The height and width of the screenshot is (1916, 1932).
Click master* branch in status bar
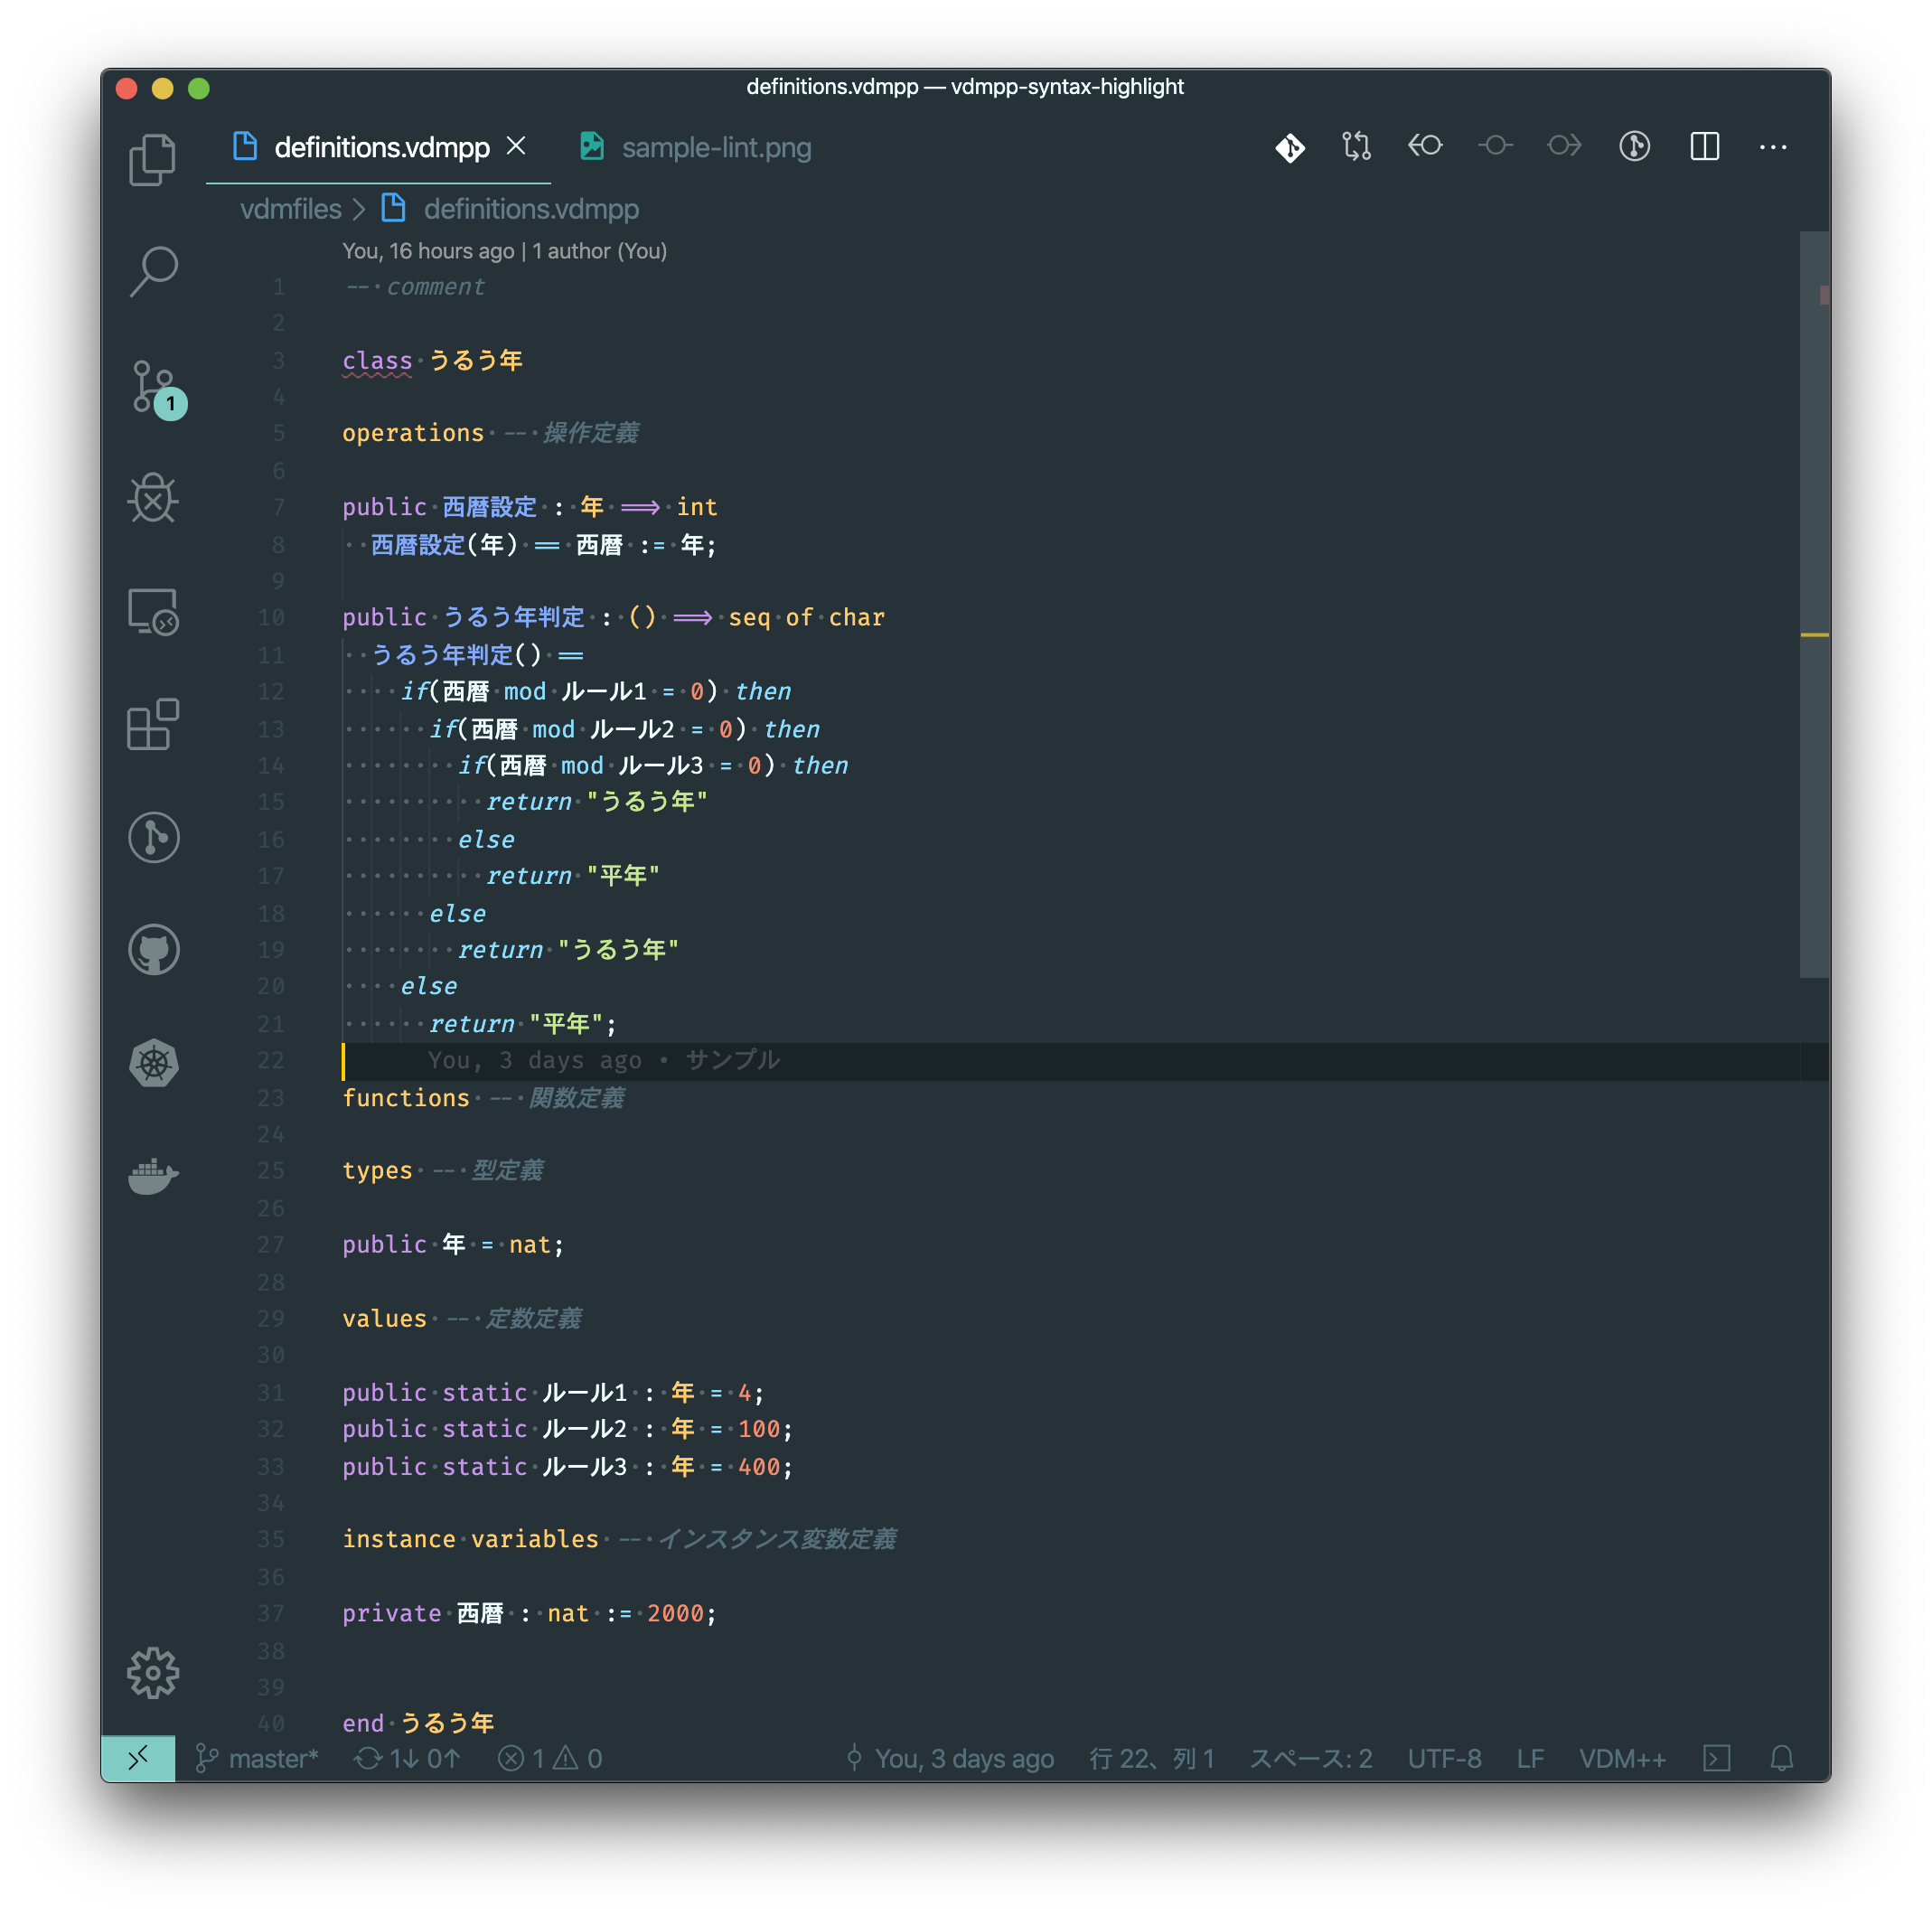[x=258, y=1758]
